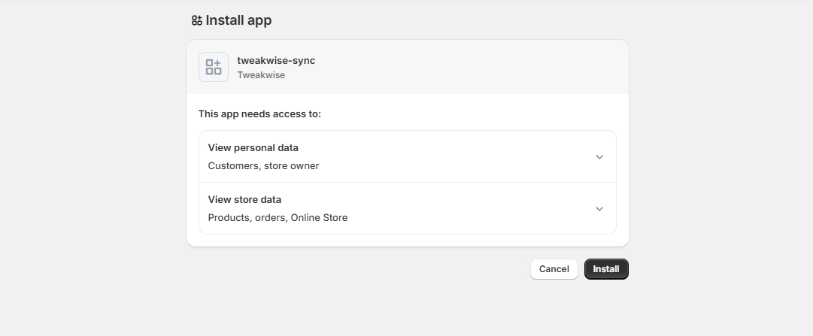Click the 'View personal data' label
This screenshot has height=336, width=813.
pos(253,147)
